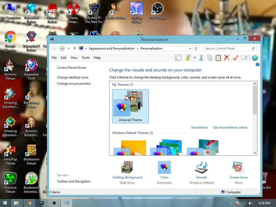The height and width of the screenshot is (207, 276).
Task: Open the View menu
Action: (74, 58)
